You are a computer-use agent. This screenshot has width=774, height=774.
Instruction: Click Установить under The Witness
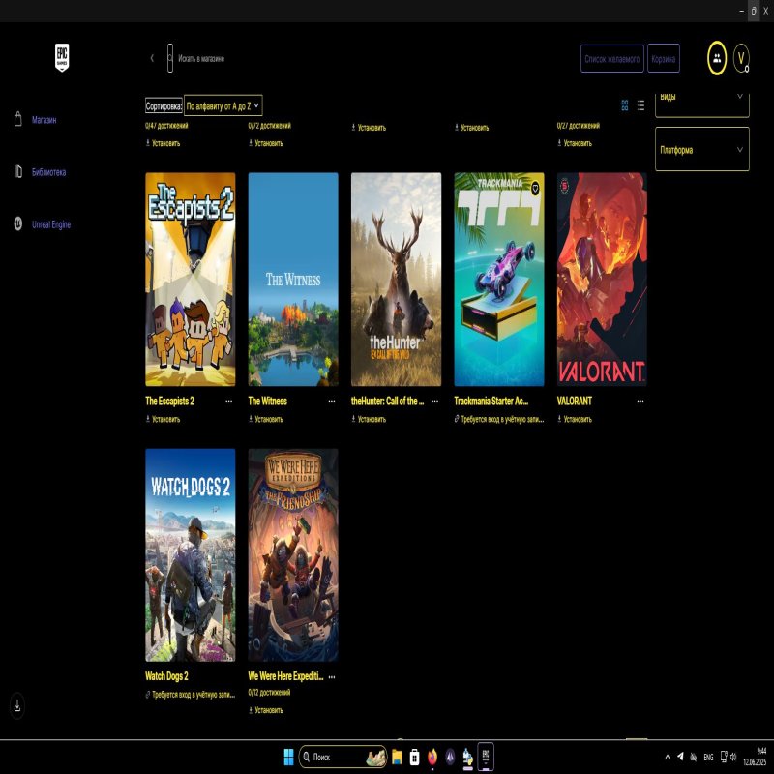266,420
